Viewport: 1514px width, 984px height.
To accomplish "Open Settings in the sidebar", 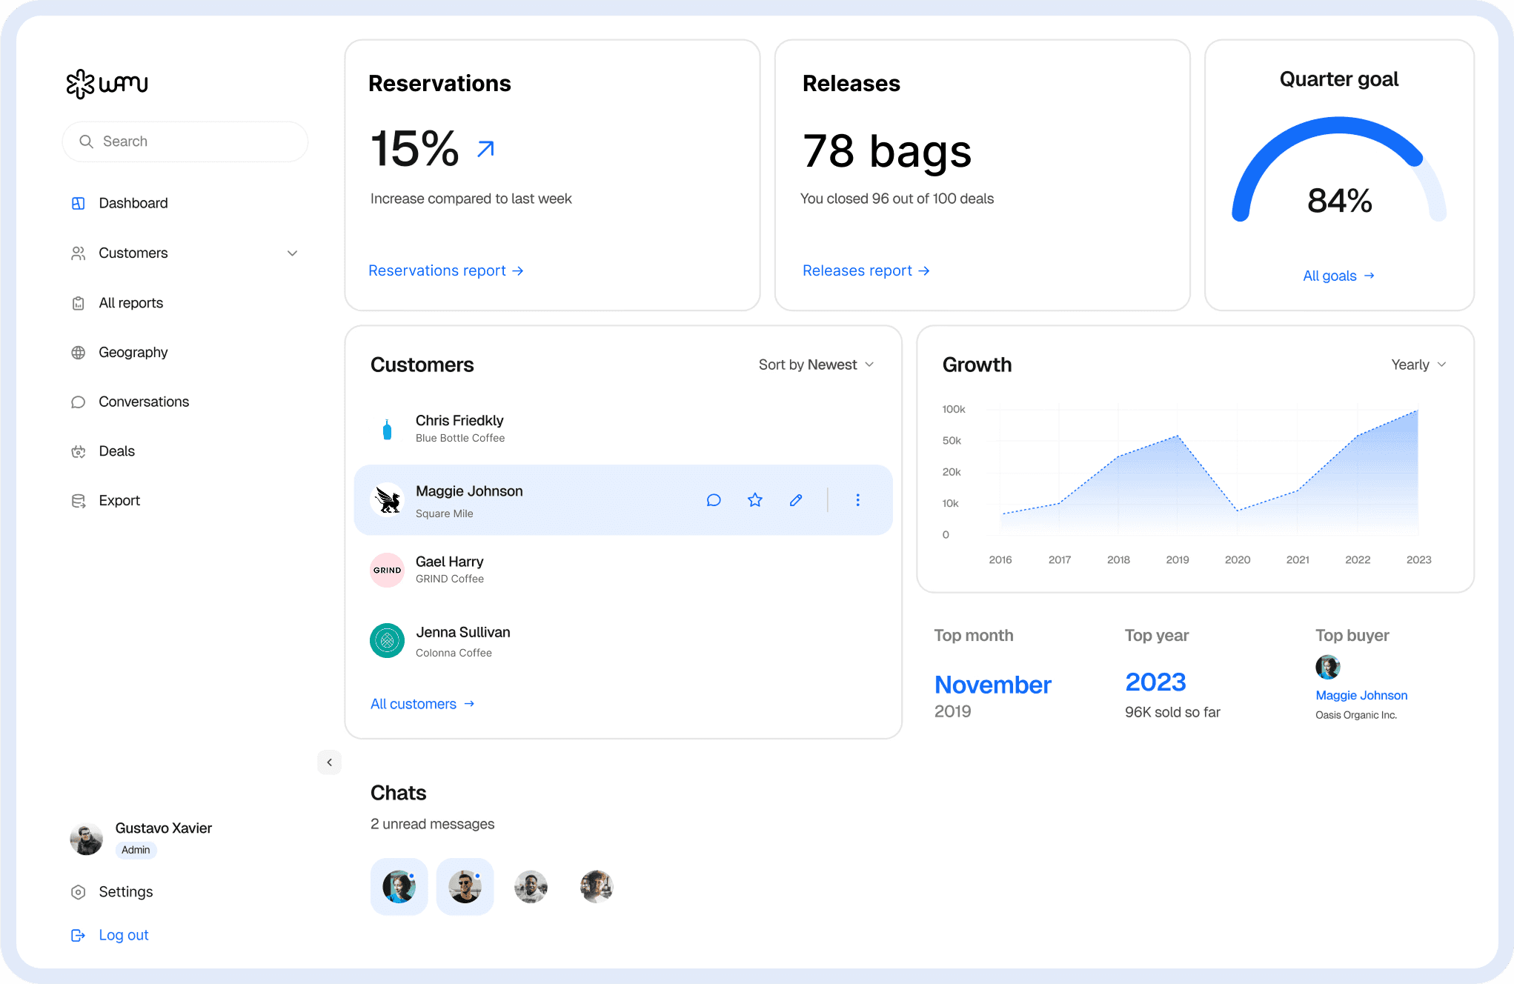I will pyautogui.click(x=126, y=892).
